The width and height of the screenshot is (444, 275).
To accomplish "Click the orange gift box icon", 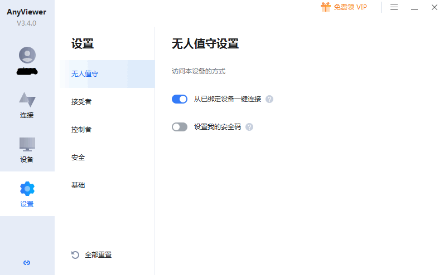I will (325, 7).
